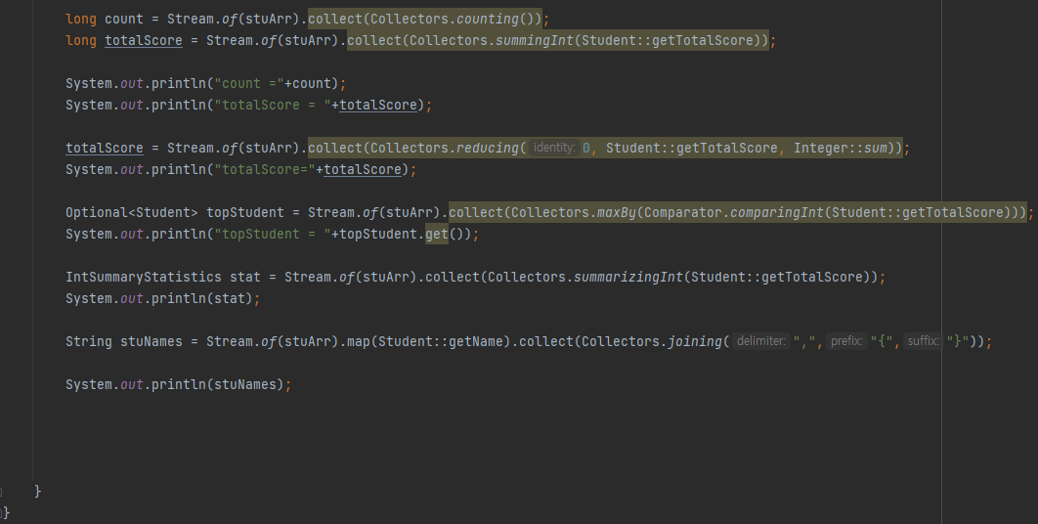1038x524 pixels.
Task: Click the "," delimiter string argument
Action: 804,342
